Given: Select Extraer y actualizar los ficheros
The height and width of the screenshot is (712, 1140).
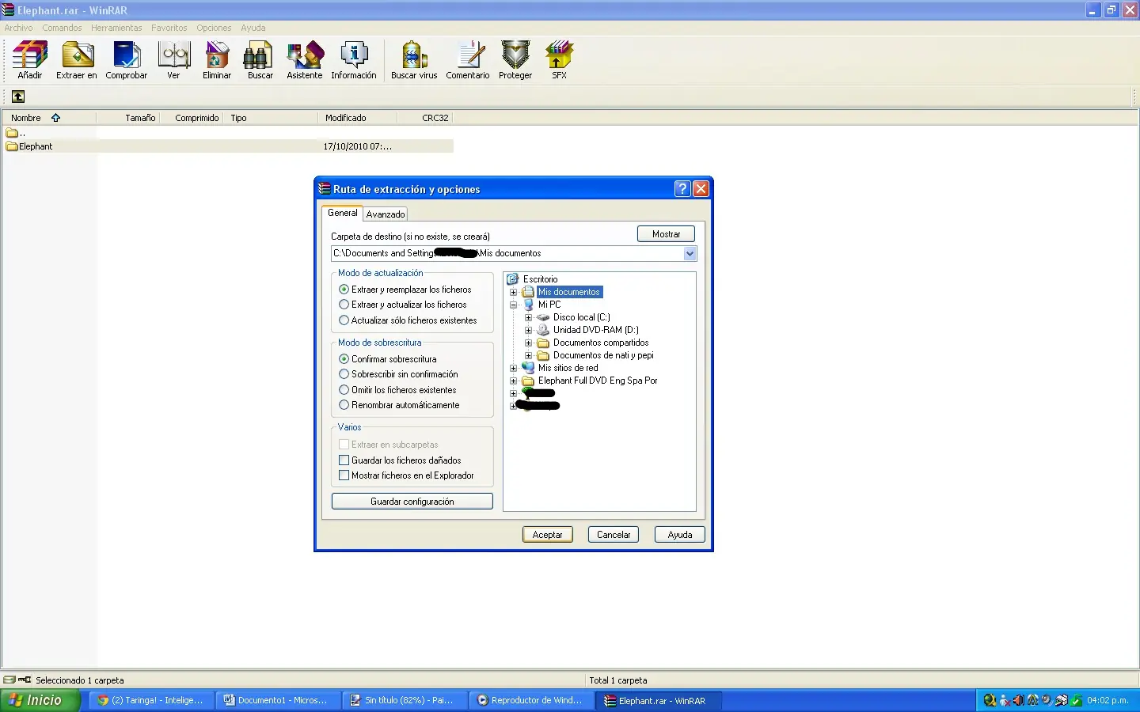Looking at the screenshot, I should [402, 305].
